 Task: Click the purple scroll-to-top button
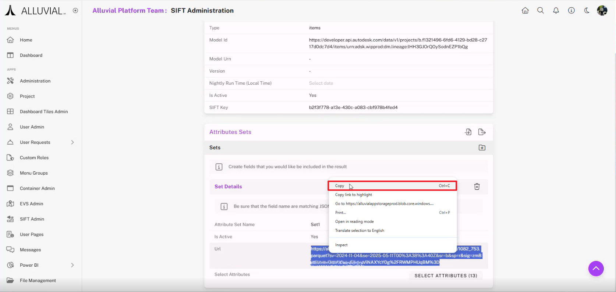click(x=596, y=269)
